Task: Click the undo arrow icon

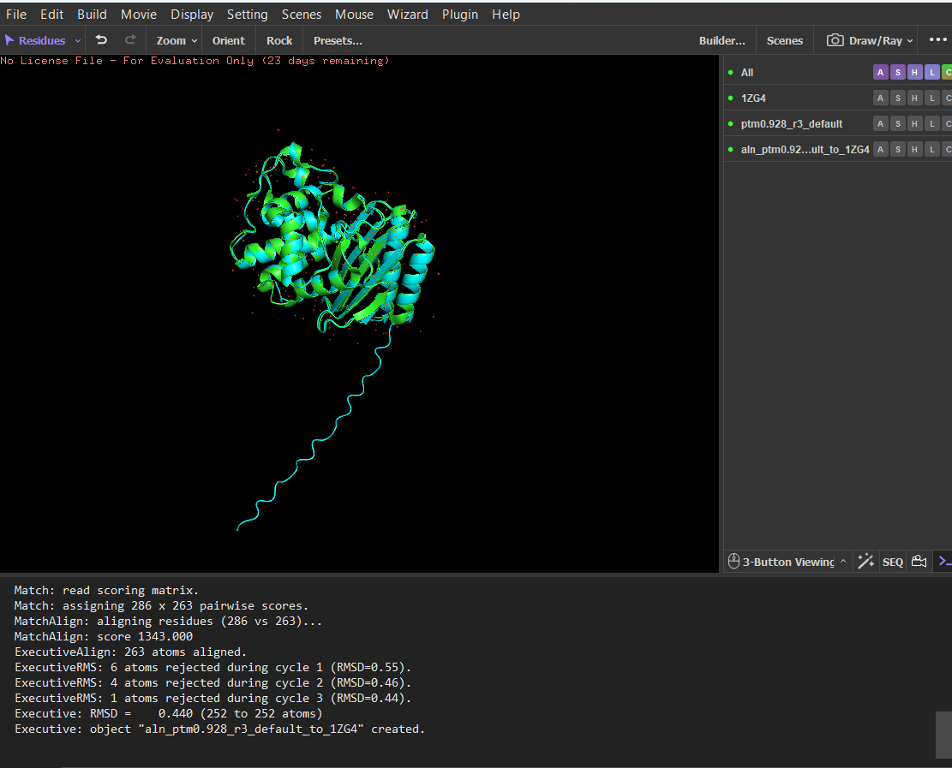Action: pyautogui.click(x=101, y=40)
